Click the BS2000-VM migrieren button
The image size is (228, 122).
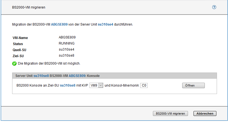pos(170,113)
